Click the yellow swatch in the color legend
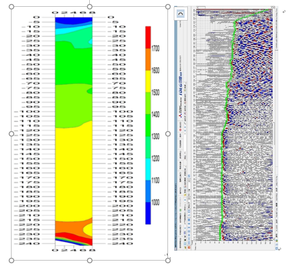The height and width of the screenshot is (268, 294). coord(148,81)
